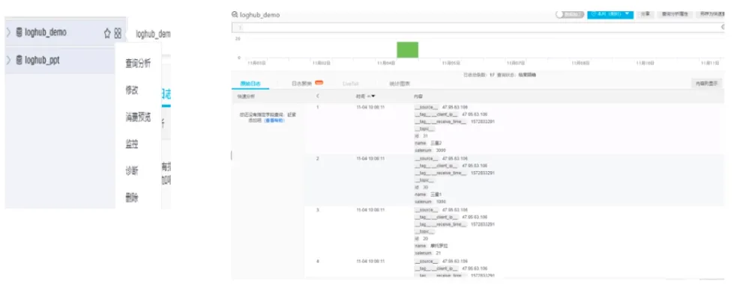Viewport: 734px width, 293px height.
Task: Click the loghub_demo database icon
Action: 19,33
